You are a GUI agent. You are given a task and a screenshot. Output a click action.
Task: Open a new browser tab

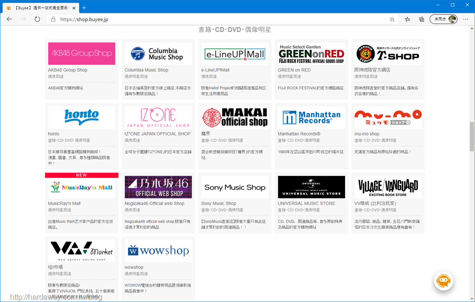(x=84, y=8)
